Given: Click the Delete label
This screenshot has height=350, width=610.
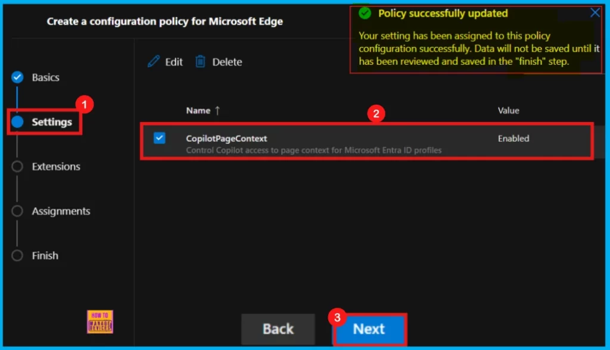Looking at the screenshot, I should pos(227,62).
